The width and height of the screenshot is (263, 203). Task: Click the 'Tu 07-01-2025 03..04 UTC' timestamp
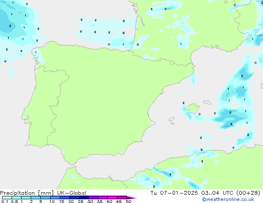(x=192, y=193)
